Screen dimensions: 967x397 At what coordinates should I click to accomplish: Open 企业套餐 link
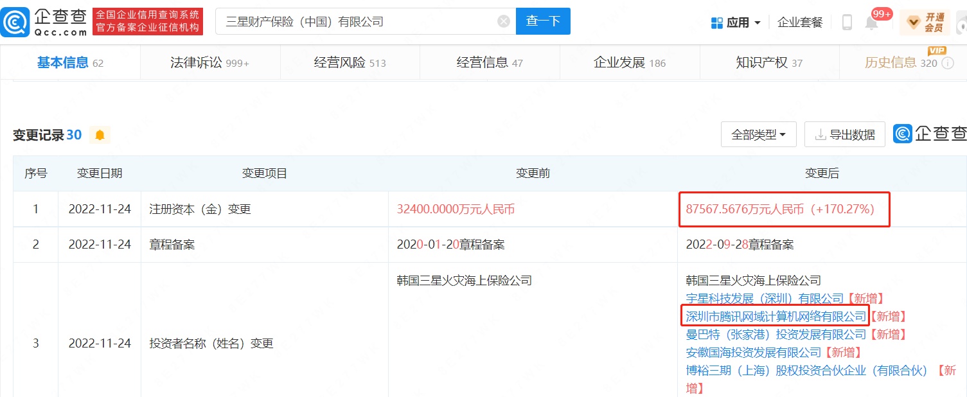[800, 22]
